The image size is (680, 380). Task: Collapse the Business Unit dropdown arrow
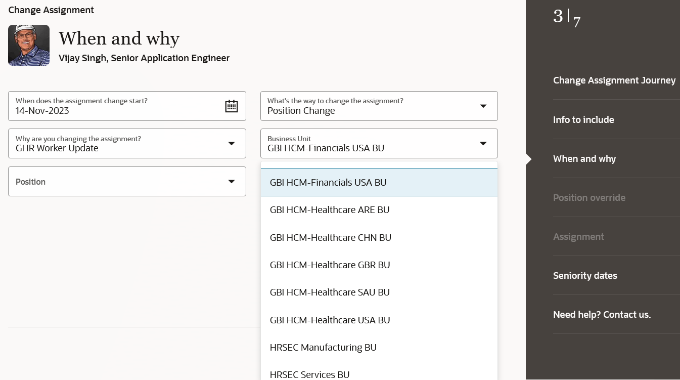pyautogui.click(x=483, y=144)
